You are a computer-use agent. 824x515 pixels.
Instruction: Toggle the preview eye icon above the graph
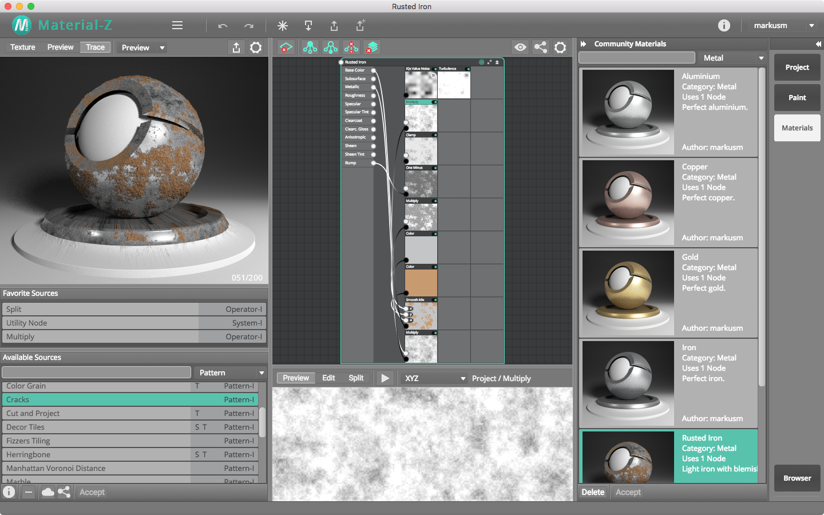(x=520, y=47)
